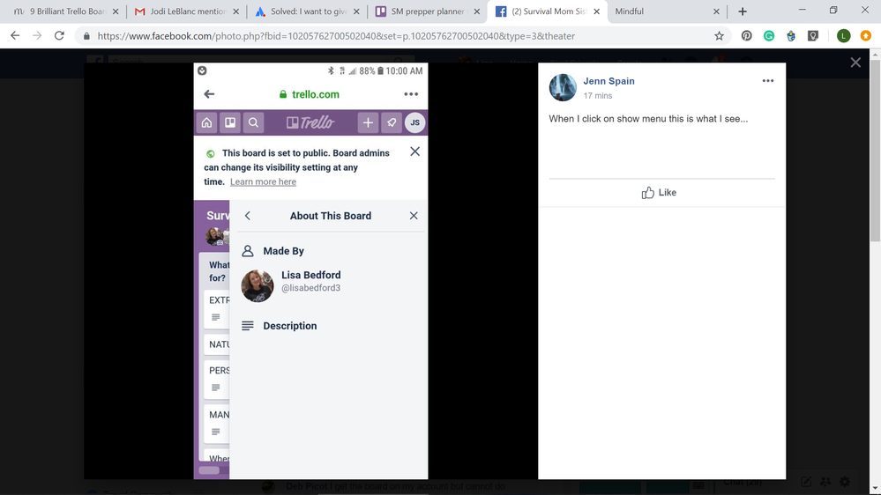Close the About This Board panel

pos(414,216)
